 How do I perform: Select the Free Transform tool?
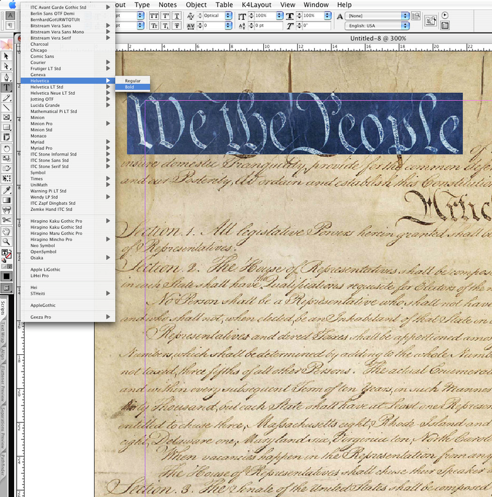[6, 178]
